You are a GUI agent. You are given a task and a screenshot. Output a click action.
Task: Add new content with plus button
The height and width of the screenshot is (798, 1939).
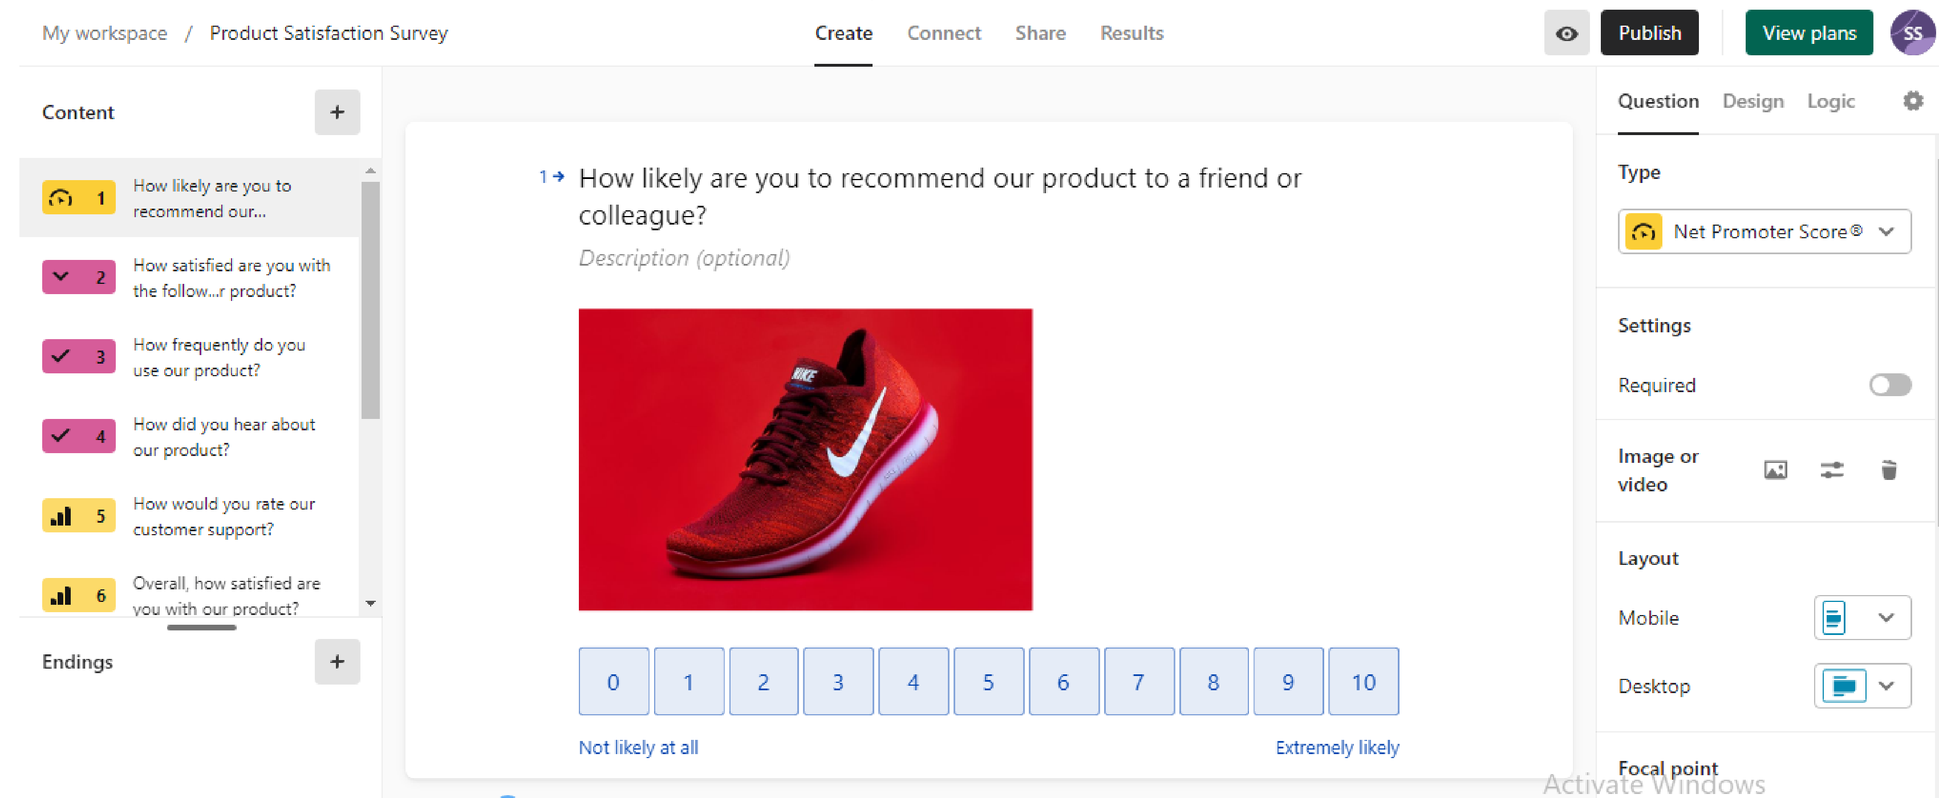pyautogui.click(x=337, y=112)
